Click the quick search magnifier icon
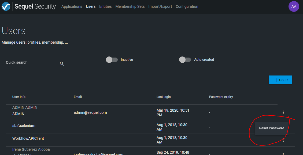 [62, 63]
